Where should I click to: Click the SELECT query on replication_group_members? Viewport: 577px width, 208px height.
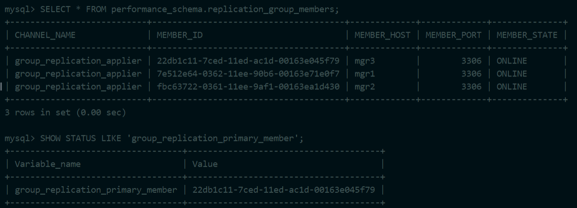coord(189,9)
